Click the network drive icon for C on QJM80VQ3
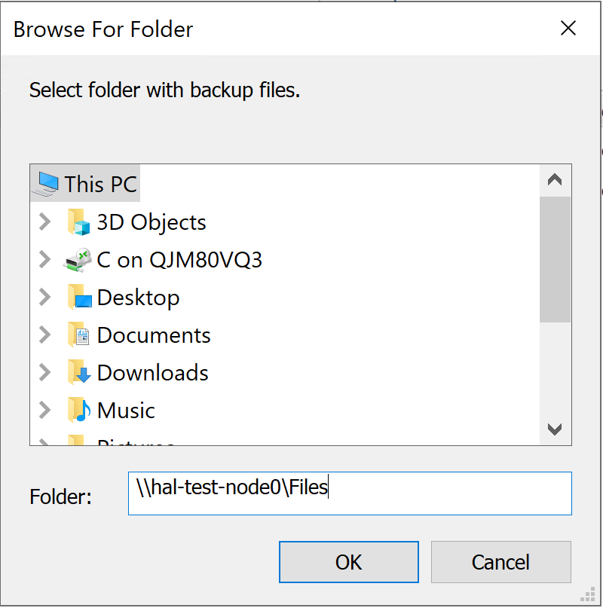Screen dimensions: 603x608 click(80, 260)
